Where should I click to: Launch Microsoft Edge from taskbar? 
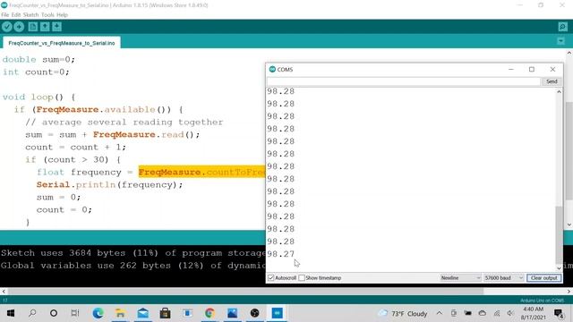pyautogui.click(x=98, y=313)
